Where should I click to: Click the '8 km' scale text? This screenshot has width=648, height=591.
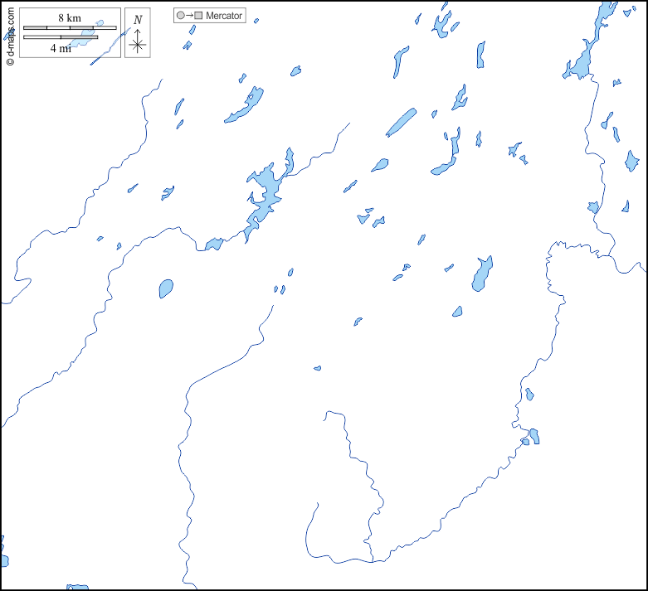click(70, 18)
